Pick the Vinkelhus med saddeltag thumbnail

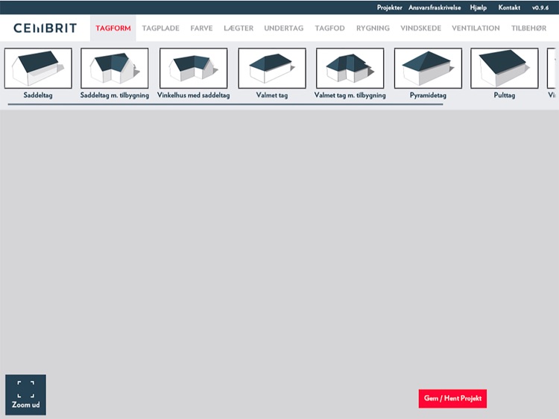[x=194, y=68]
